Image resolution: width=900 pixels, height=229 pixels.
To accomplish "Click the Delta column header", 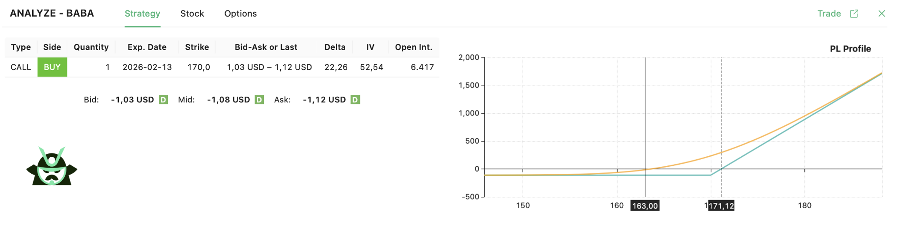I will (335, 47).
